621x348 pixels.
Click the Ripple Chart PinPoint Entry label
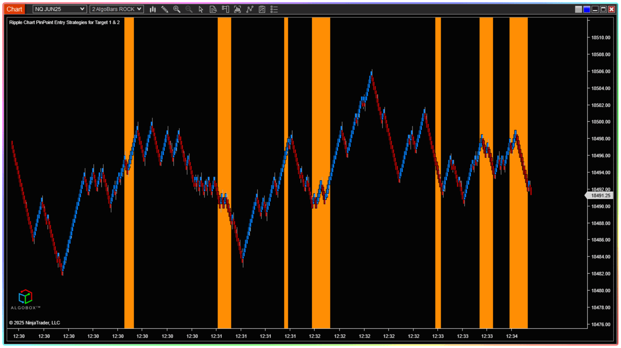(x=64, y=22)
